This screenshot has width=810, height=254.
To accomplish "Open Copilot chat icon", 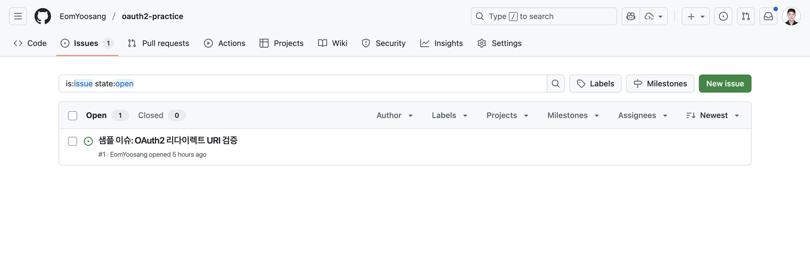I will coord(631,16).
